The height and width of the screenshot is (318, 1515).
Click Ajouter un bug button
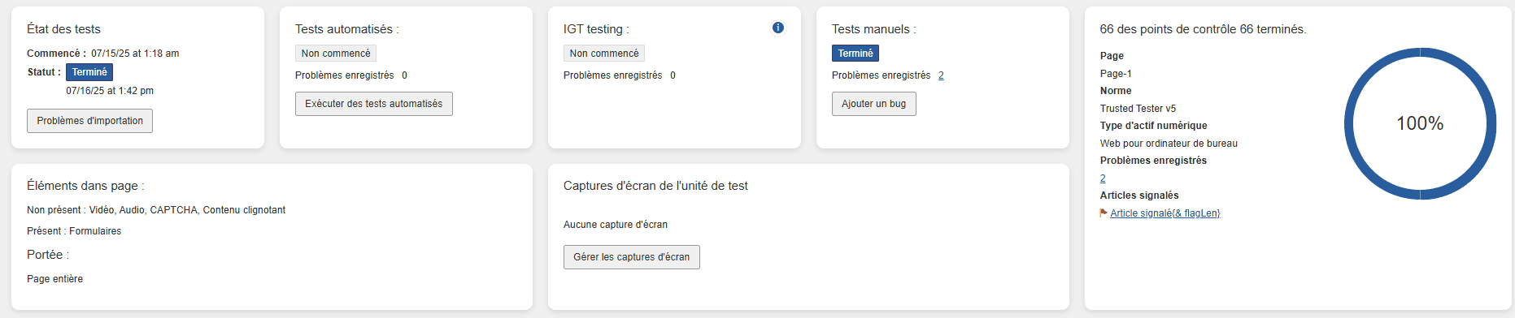[874, 104]
